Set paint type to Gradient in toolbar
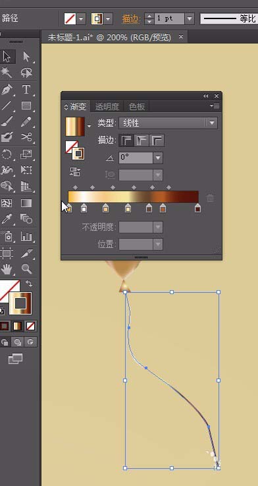258x486 pixels. click(x=17, y=326)
